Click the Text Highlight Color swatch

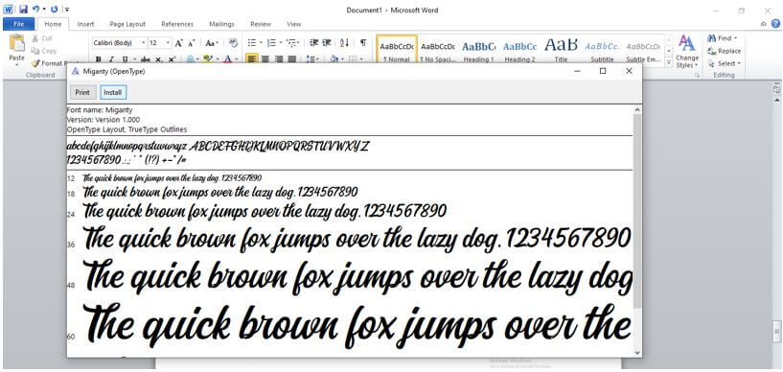coord(208,59)
